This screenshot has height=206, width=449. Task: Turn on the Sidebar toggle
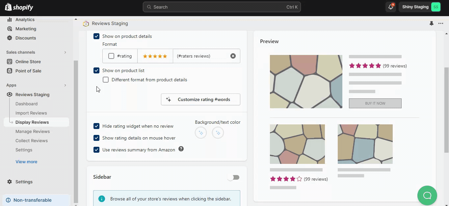click(x=233, y=177)
